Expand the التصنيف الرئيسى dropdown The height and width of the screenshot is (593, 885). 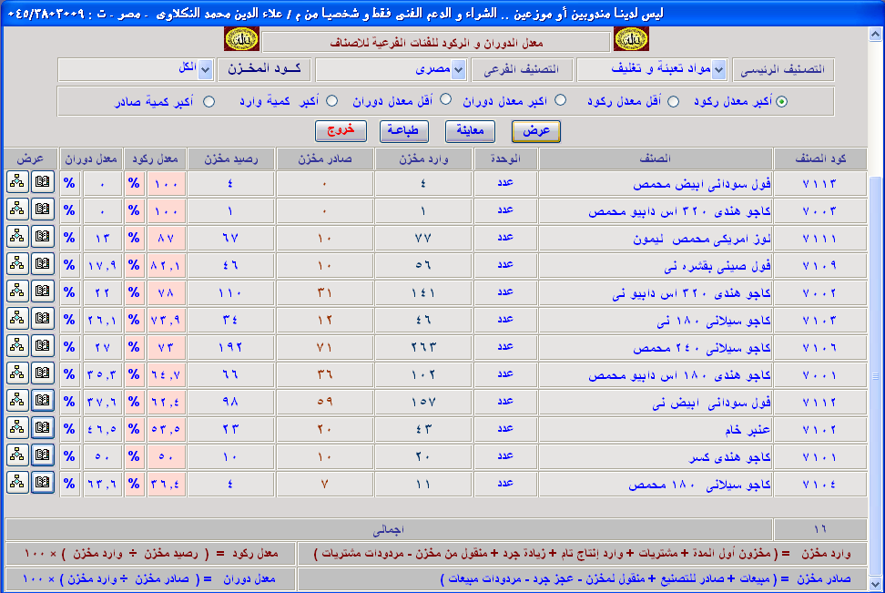click(x=718, y=70)
